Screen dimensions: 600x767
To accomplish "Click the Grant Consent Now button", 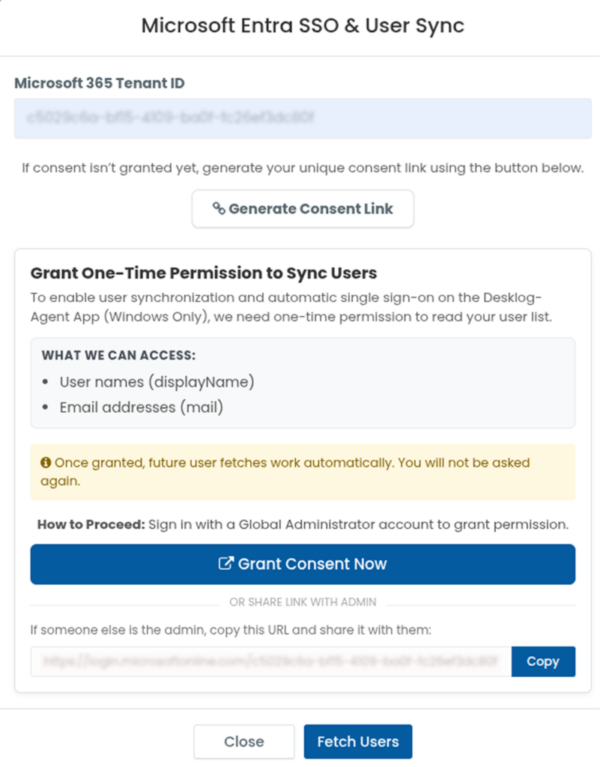I will pyautogui.click(x=303, y=564).
